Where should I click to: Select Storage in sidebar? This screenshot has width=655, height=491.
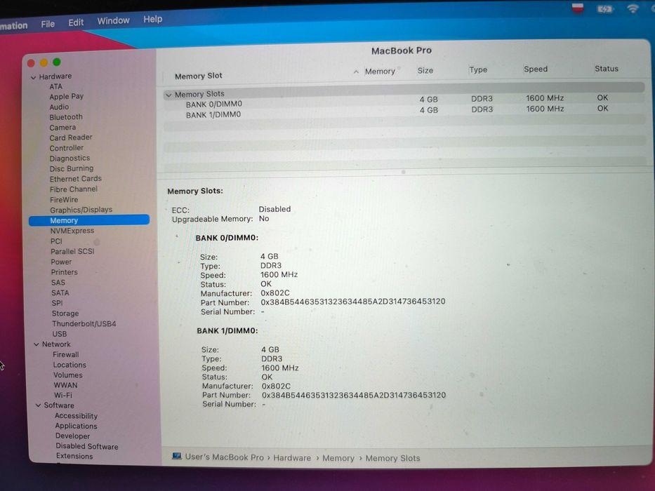65,313
